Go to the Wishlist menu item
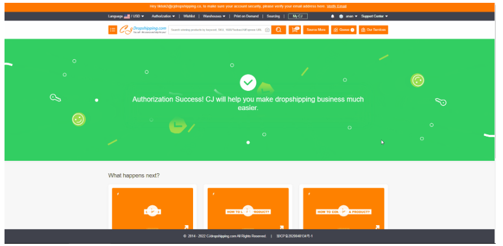The image size is (503, 246). coord(189,16)
